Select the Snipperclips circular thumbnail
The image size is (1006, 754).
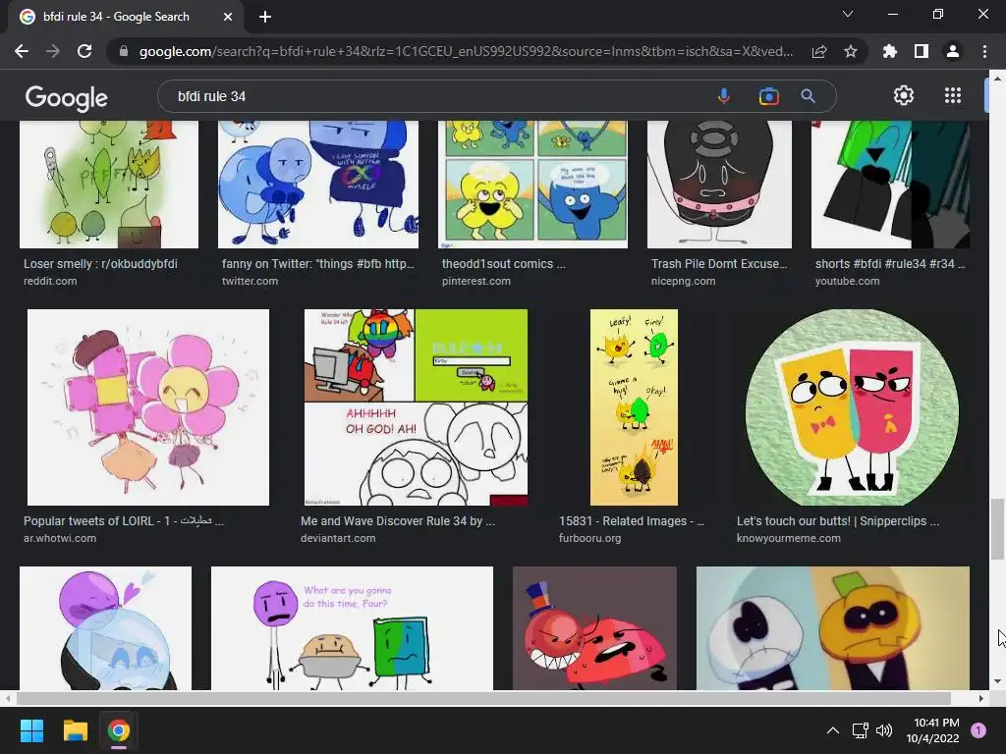click(x=853, y=407)
